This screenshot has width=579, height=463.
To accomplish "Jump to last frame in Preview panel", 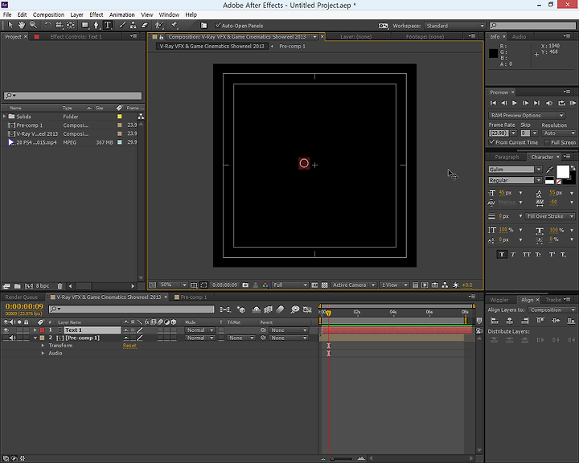I will tap(536, 103).
